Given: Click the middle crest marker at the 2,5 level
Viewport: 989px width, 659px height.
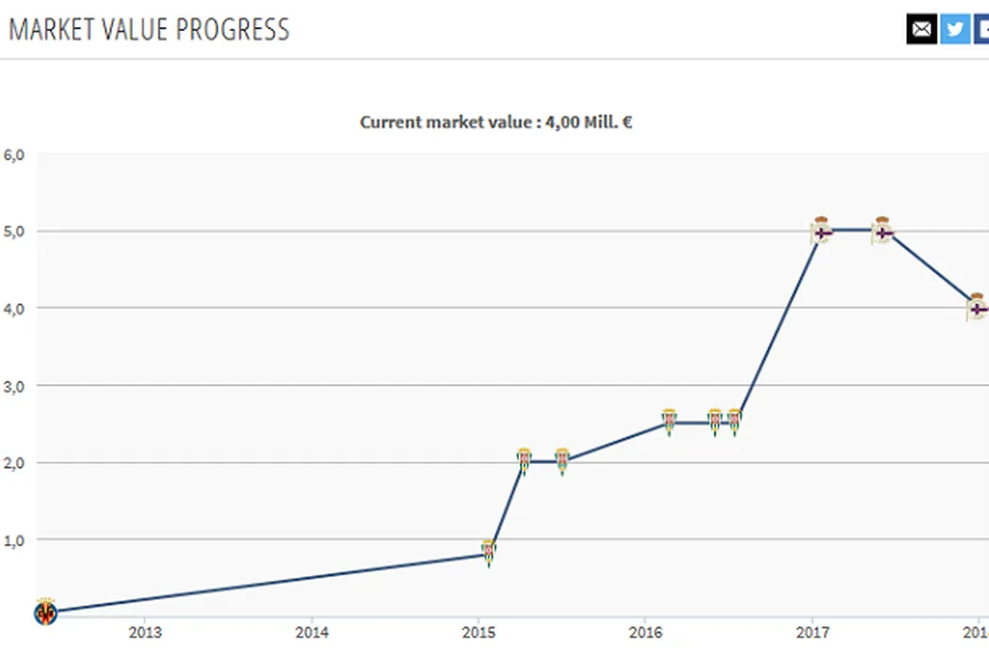Looking at the screenshot, I should pos(715,422).
